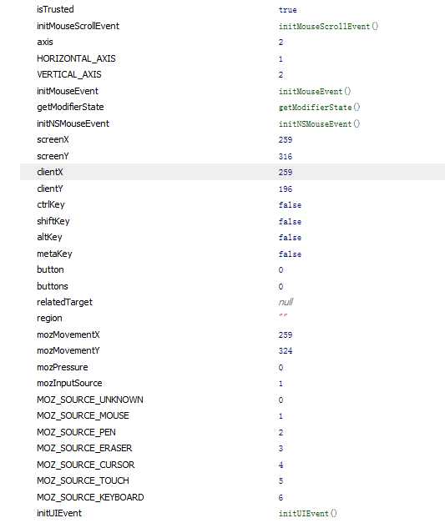Select the VERTICAL_AXIS property name

pyautogui.click(x=69, y=74)
